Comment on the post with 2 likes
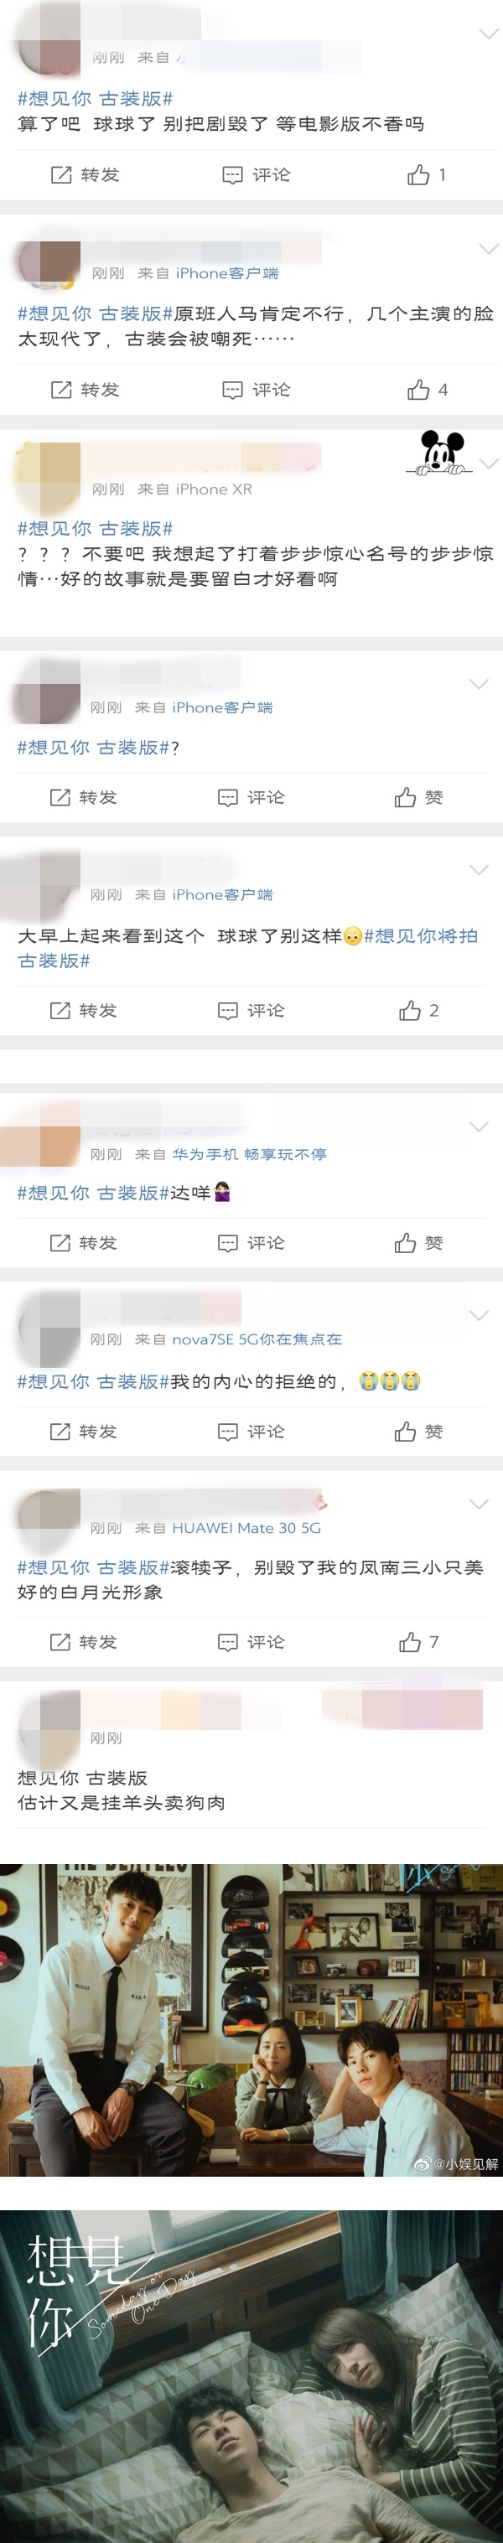The height and width of the screenshot is (2543, 503). 251,1010
